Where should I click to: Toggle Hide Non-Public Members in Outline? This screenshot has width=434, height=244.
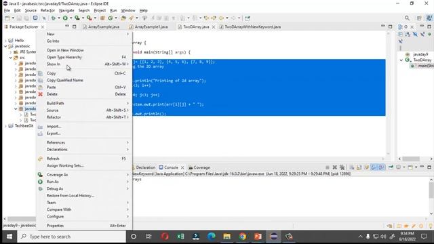click(x=429, y=34)
